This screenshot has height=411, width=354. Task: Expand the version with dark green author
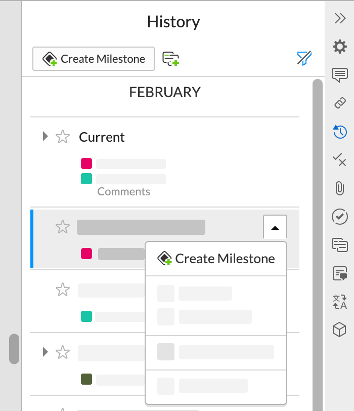point(46,351)
